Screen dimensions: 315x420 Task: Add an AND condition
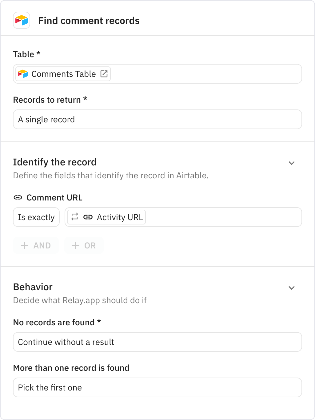(x=36, y=245)
